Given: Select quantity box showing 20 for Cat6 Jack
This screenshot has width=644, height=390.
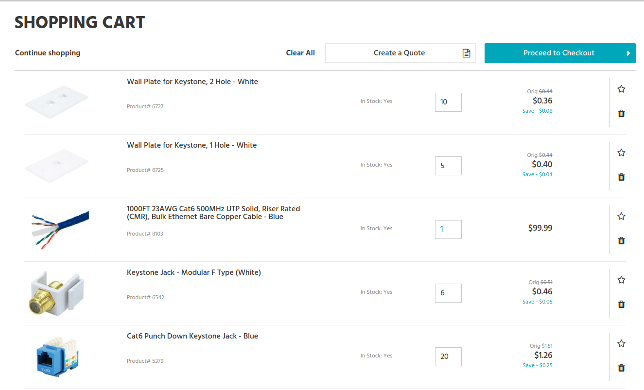Looking at the screenshot, I should coord(448,357).
